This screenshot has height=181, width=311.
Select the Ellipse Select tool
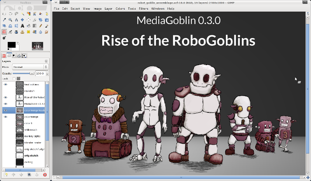tap(10, 14)
